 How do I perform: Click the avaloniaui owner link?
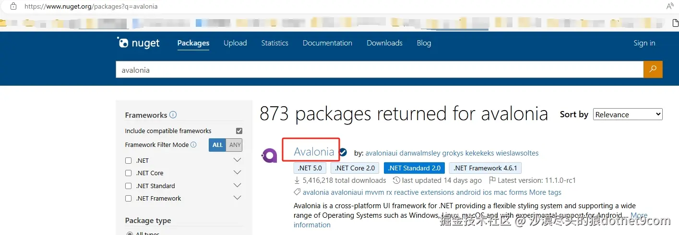pyautogui.click(x=381, y=153)
